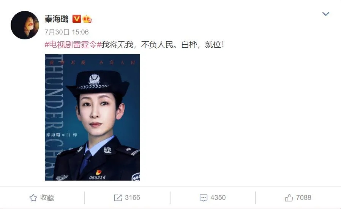
Task: Click the THUNDER CHASE poster title area
Action: (x=54, y=117)
